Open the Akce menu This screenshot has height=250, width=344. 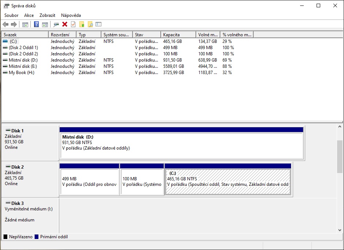pos(29,15)
